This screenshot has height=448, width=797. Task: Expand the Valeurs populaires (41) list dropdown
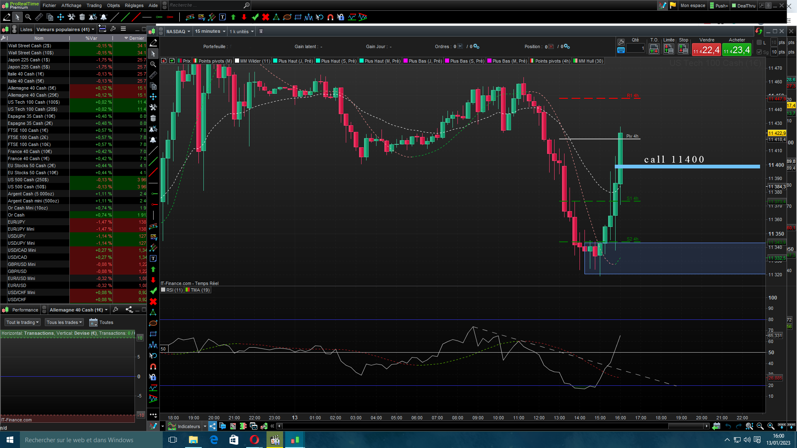(65, 29)
